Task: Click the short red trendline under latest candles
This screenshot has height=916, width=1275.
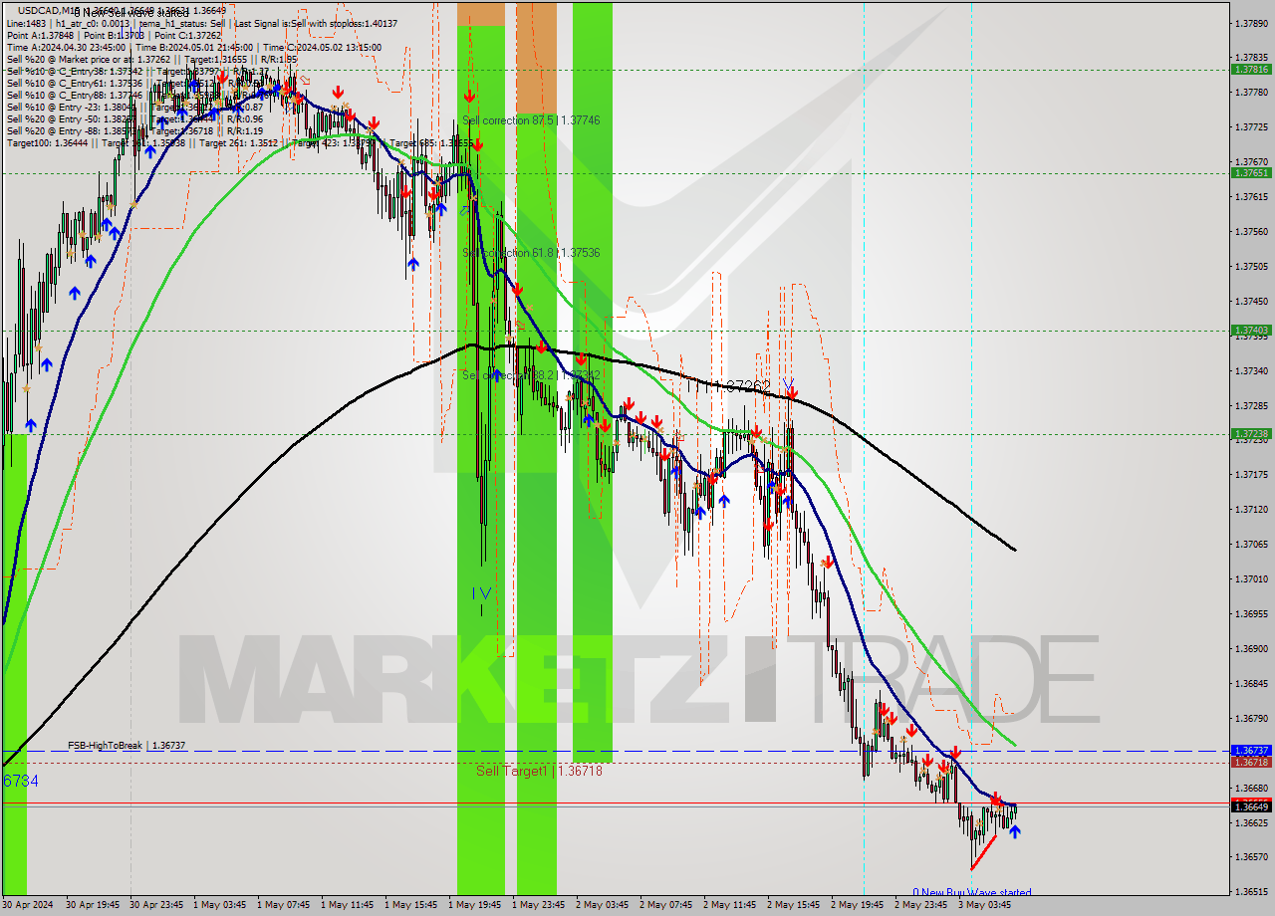Action: click(x=983, y=854)
